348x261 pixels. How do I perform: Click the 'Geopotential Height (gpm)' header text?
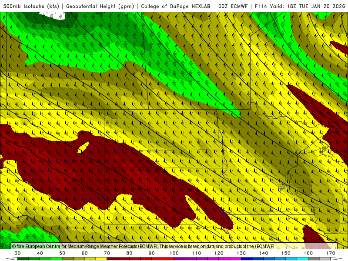tap(100, 6)
